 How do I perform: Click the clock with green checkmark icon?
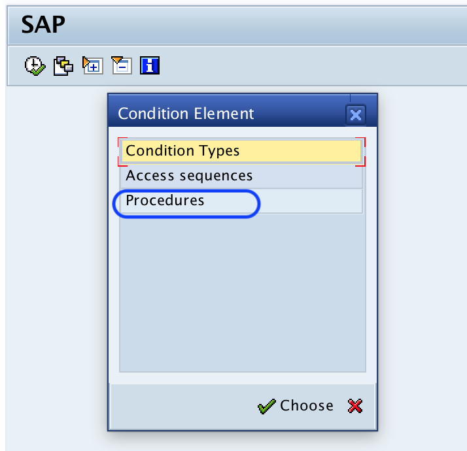[x=34, y=65]
